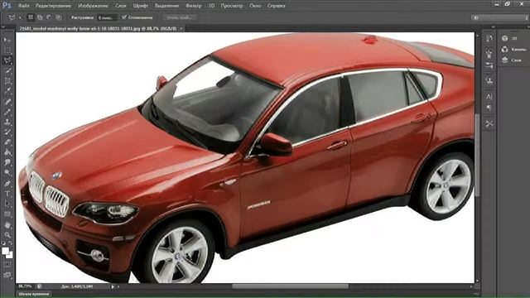The height and width of the screenshot is (298, 530).
Task: Select the Rectangular Marquee tool
Action: [7, 50]
